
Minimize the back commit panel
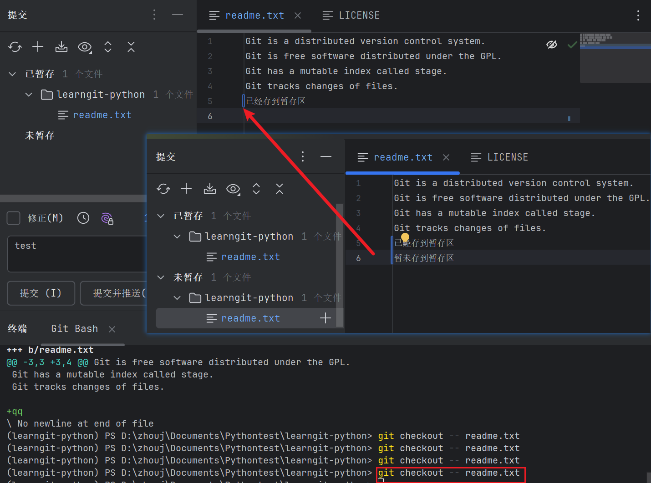[178, 15]
